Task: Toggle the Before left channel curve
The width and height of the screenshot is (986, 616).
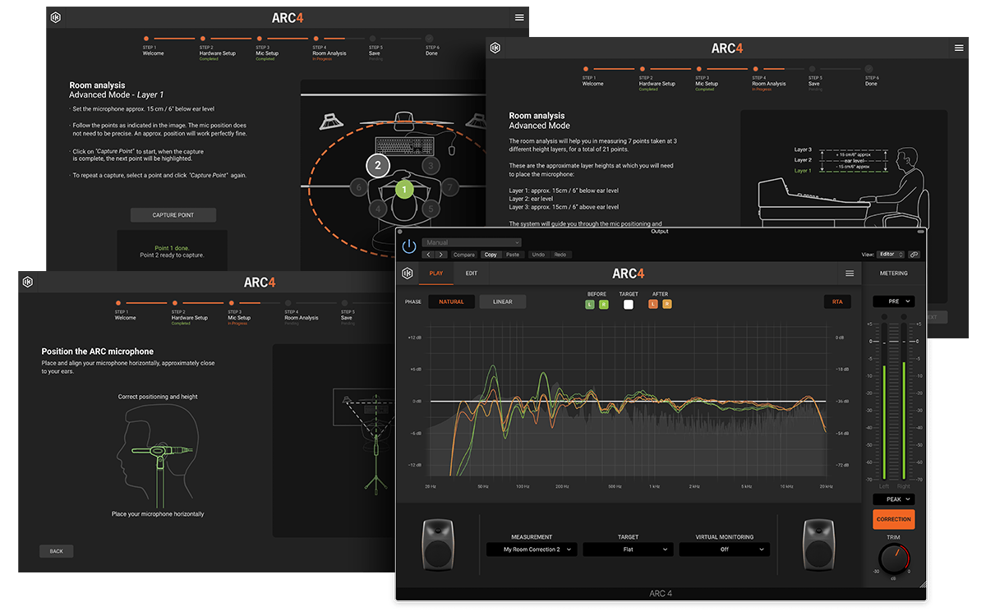Action: tap(589, 304)
